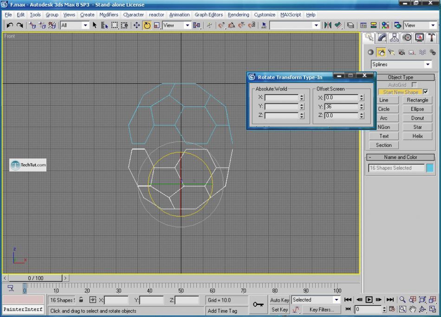Switch to the Utilities hammer tab
This screenshot has height=317, width=441.
click(x=432, y=38)
